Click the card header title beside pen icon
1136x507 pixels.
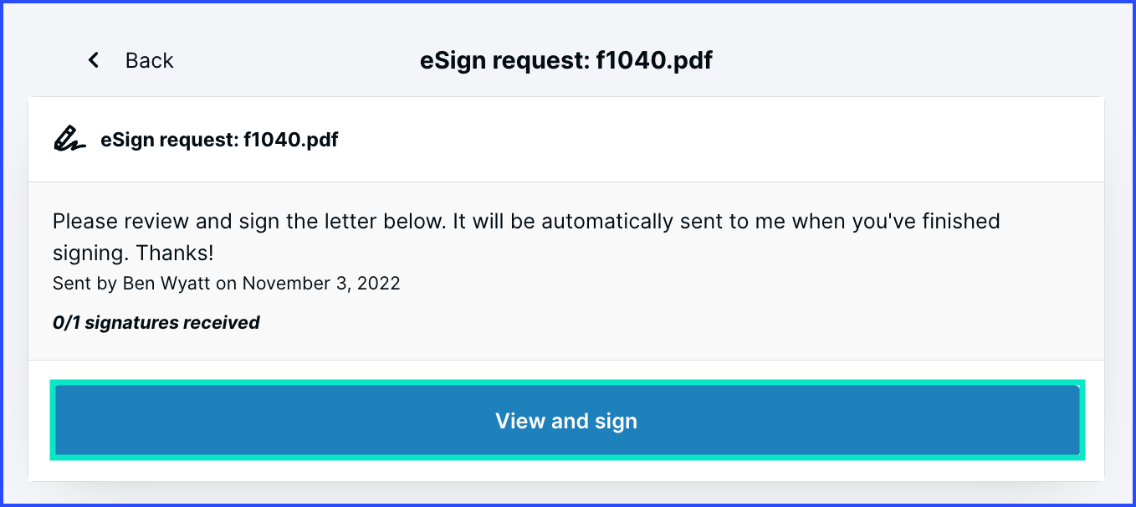219,140
